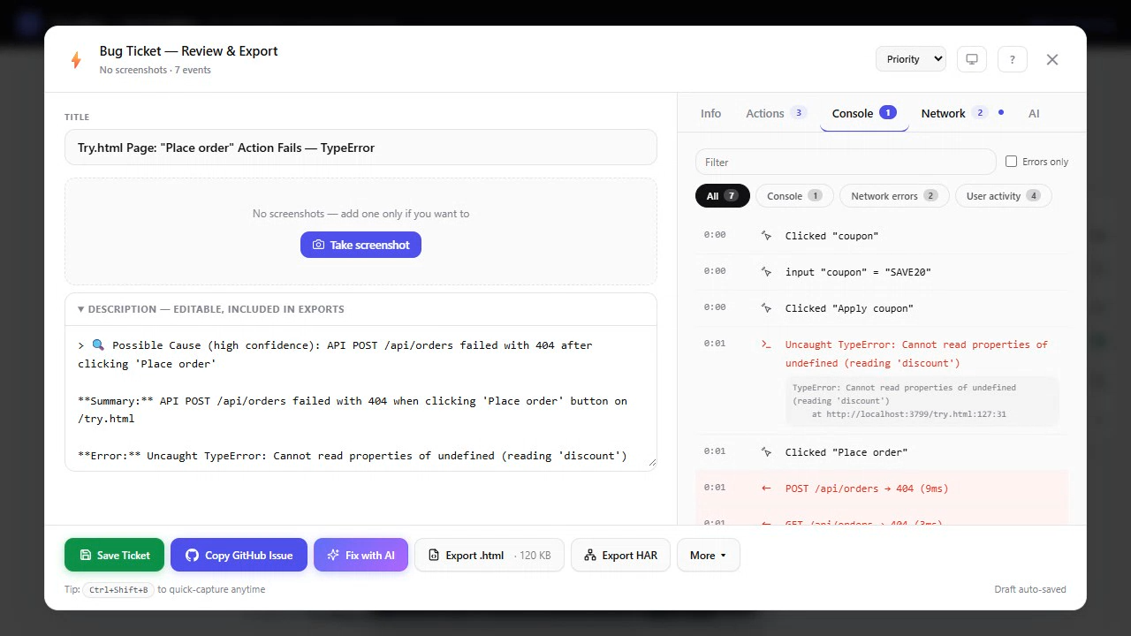
Task: Select the All filter chip
Action: pos(723,196)
